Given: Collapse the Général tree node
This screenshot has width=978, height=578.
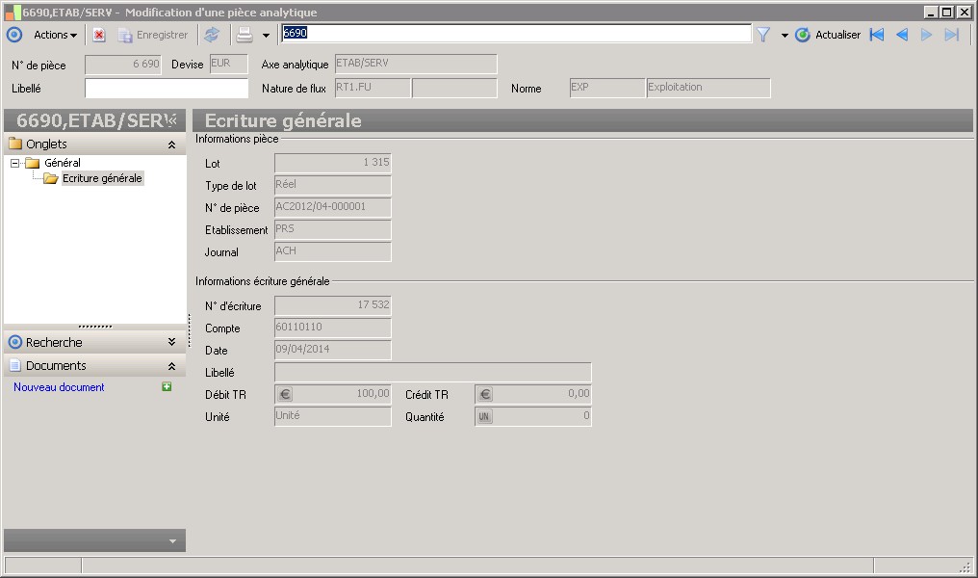Looking at the screenshot, I should click(15, 164).
